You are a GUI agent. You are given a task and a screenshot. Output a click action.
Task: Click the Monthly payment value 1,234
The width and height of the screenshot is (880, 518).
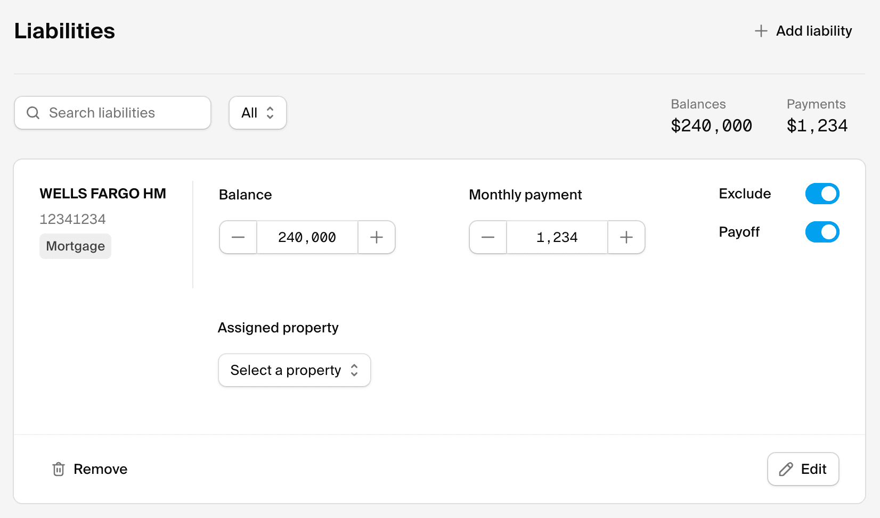tap(557, 237)
